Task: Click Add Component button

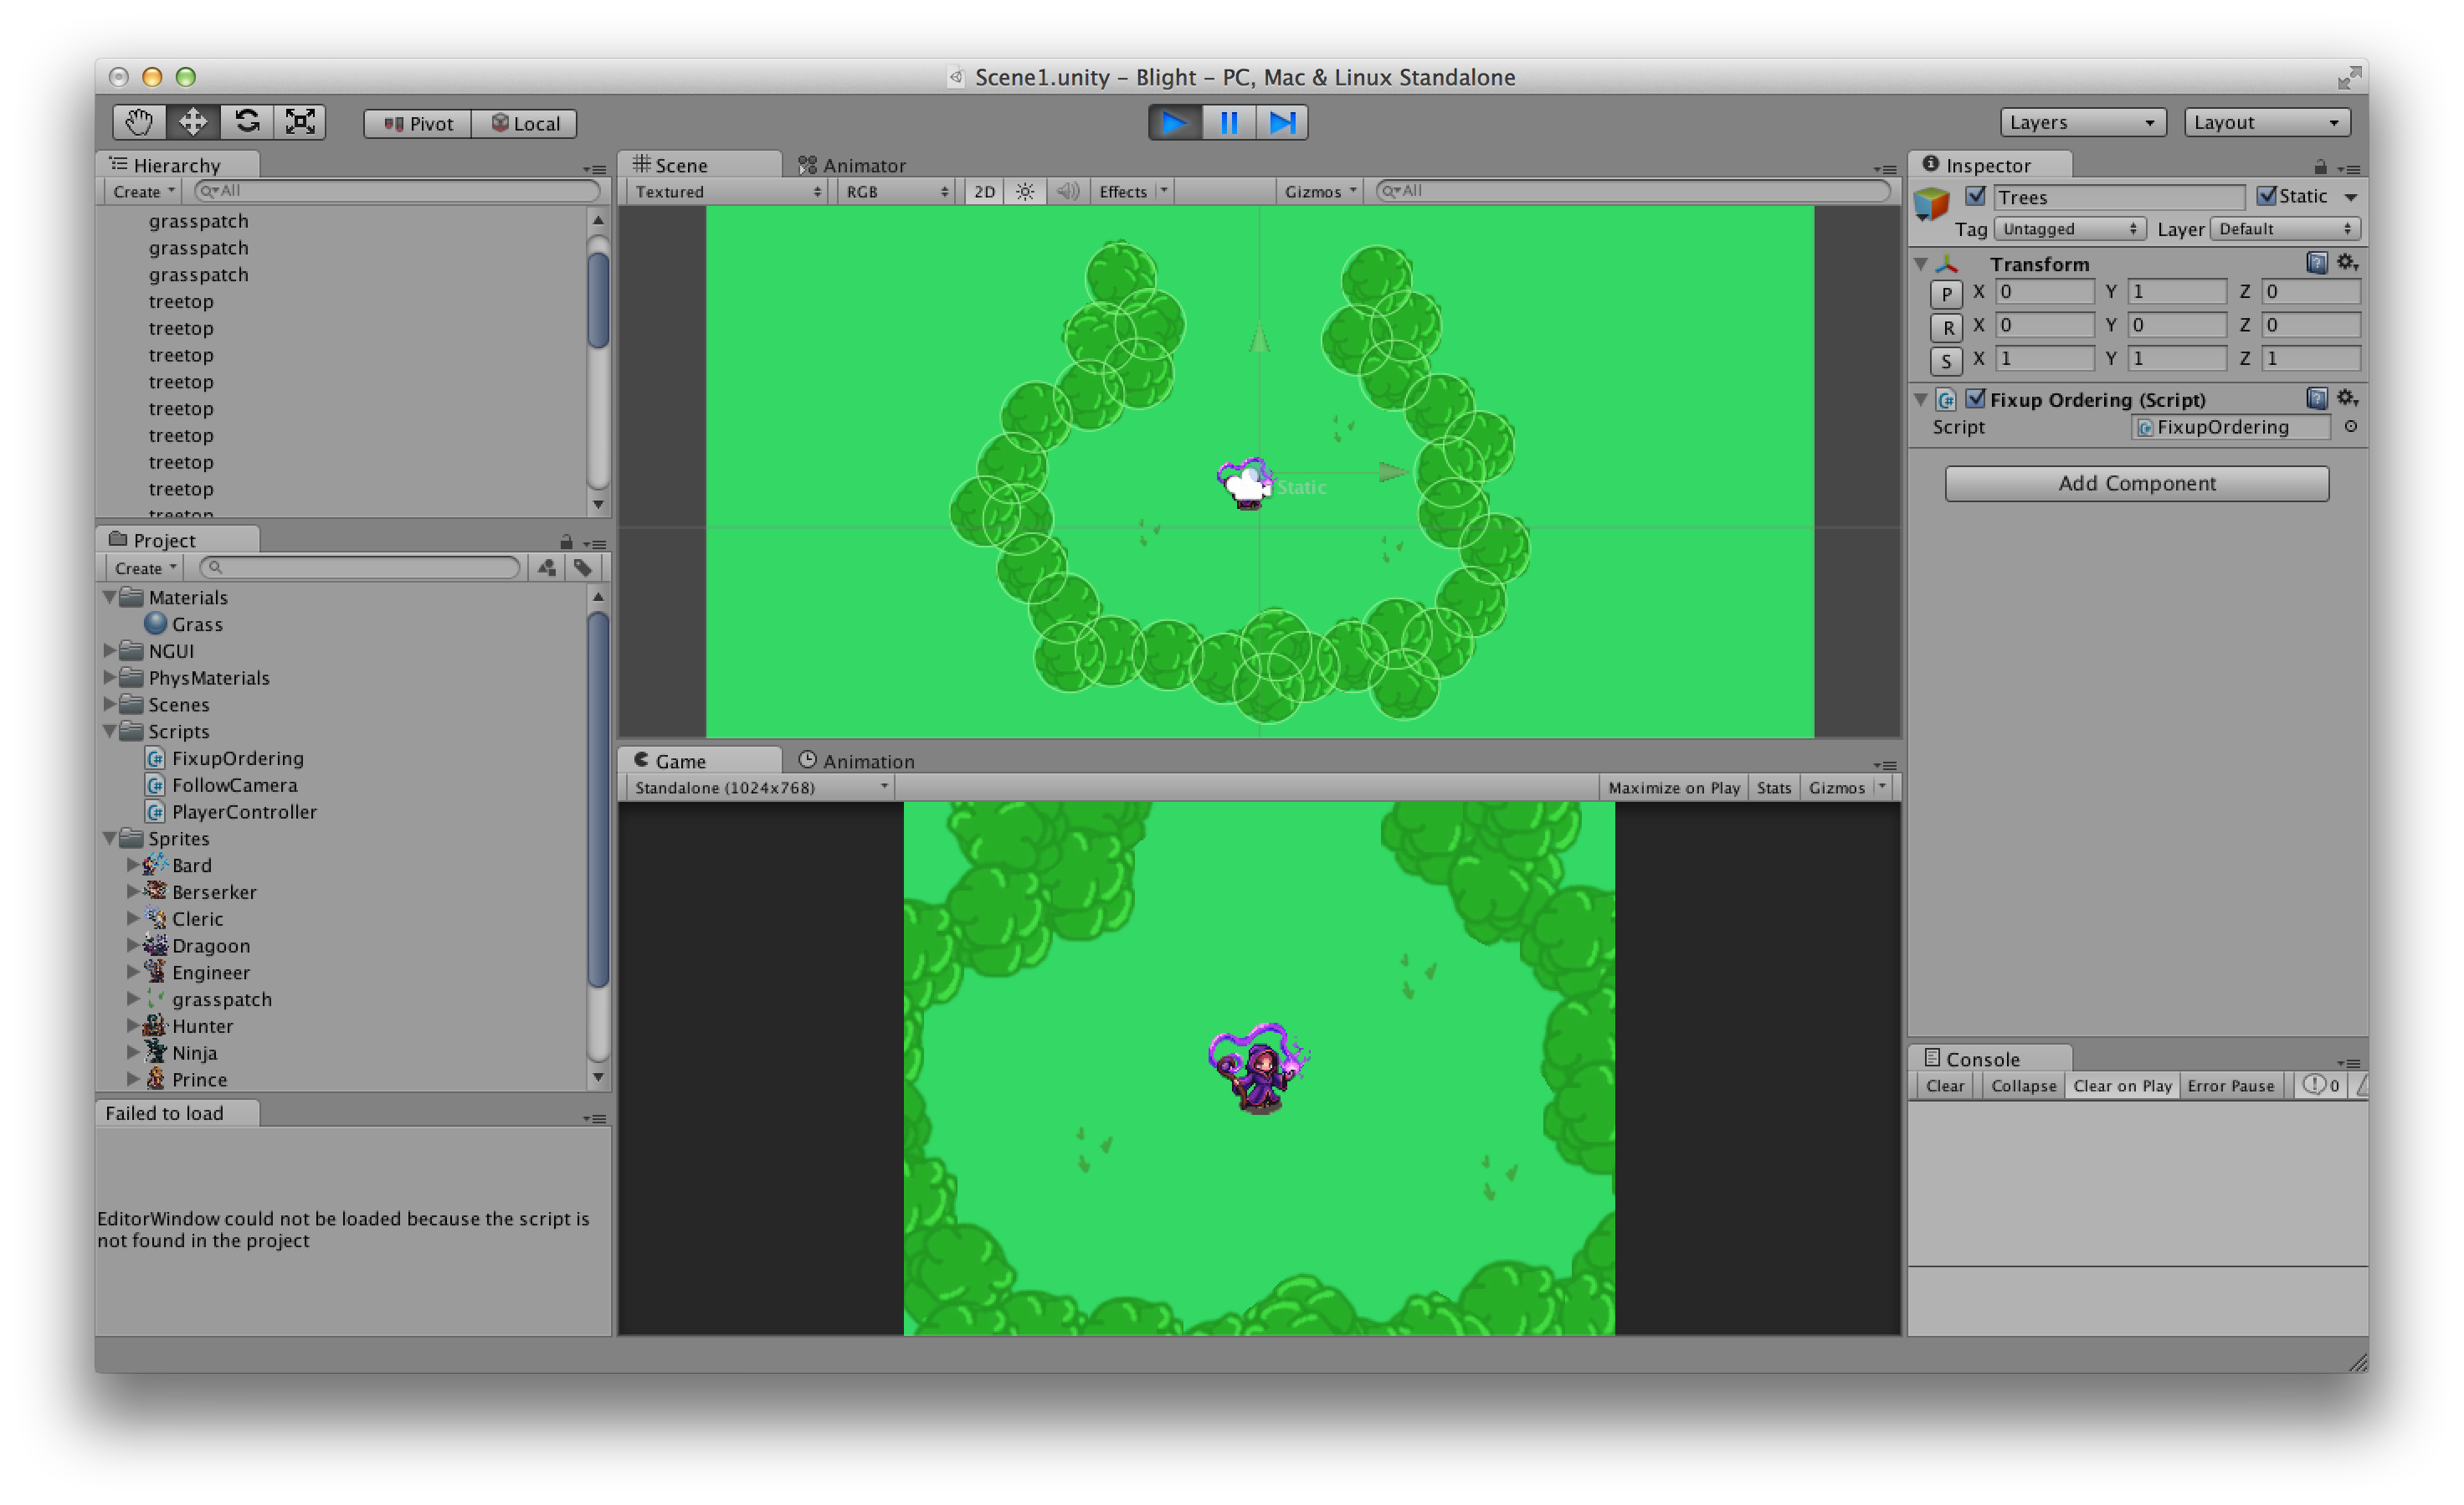Action: coord(2136,483)
